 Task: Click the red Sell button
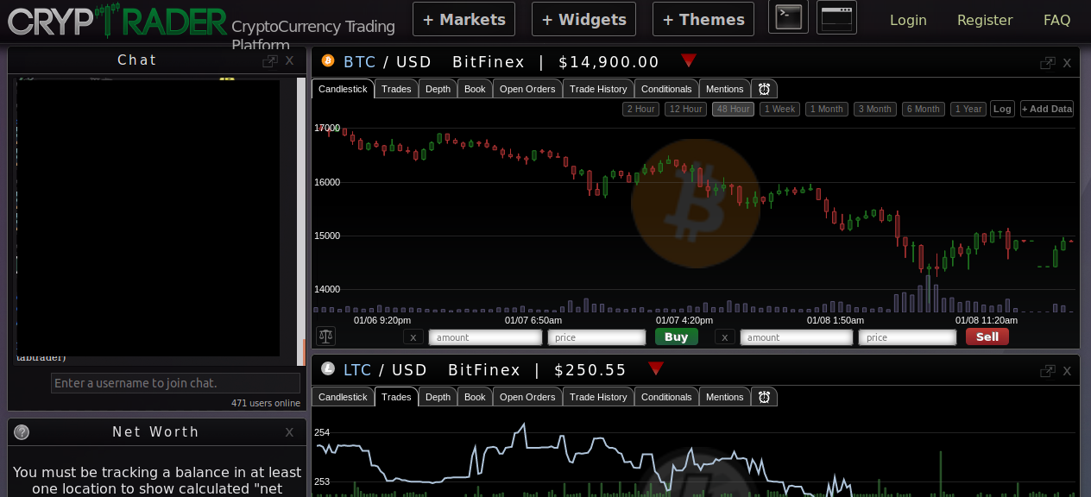[987, 337]
